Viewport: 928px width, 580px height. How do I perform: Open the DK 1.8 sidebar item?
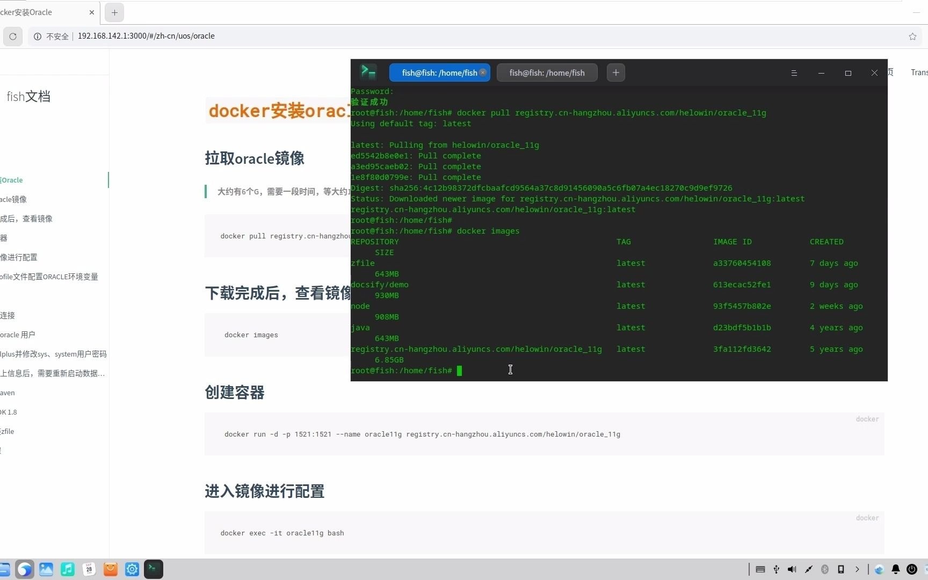click(9, 412)
